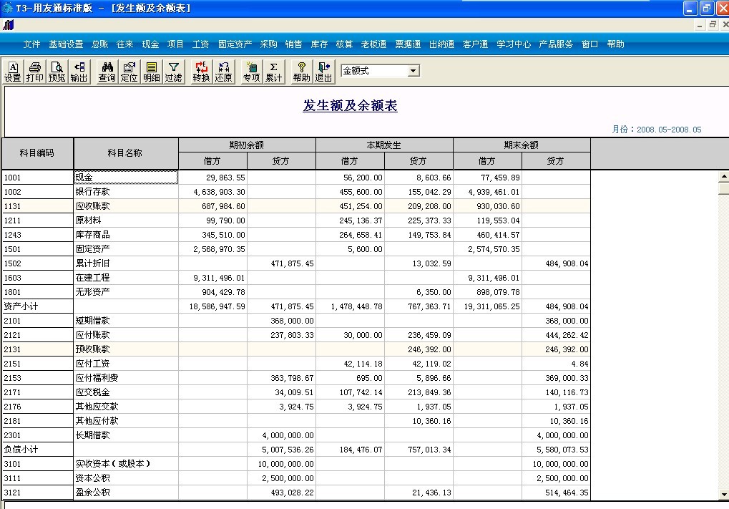Image resolution: width=729 pixels, height=509 pixels.
Task: Open the 客户通 menu
Action: (x=475, y=44)
